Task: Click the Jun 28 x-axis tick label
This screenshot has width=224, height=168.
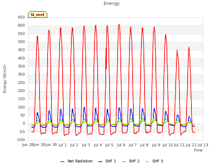Action: 28,145
